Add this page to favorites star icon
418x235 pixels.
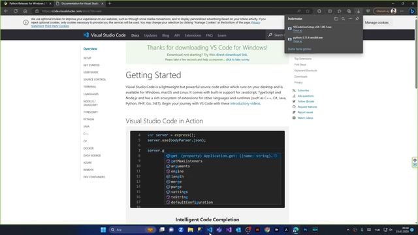click(308, 11)
